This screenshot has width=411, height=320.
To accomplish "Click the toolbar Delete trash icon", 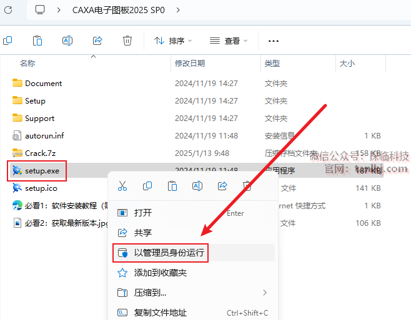I will pos(127,41).
